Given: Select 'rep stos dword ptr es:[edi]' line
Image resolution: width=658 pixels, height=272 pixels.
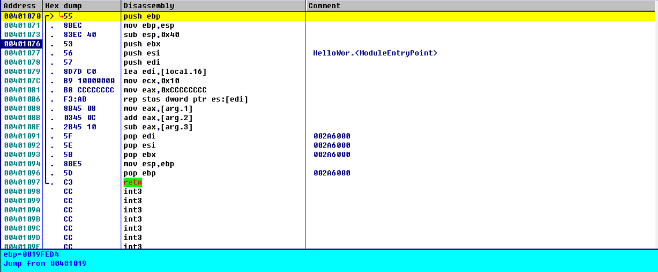Looking at the screenshot, I should (186, 99).
